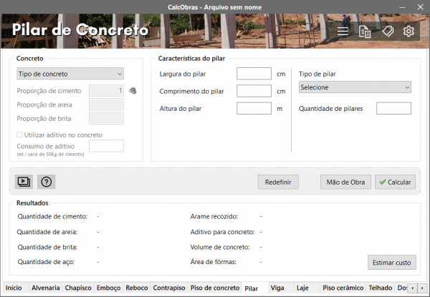The height and width of the screenshot is (297, 430).
Task: Expand the Tipo de concreto dropdown
Action: (70, 73)
